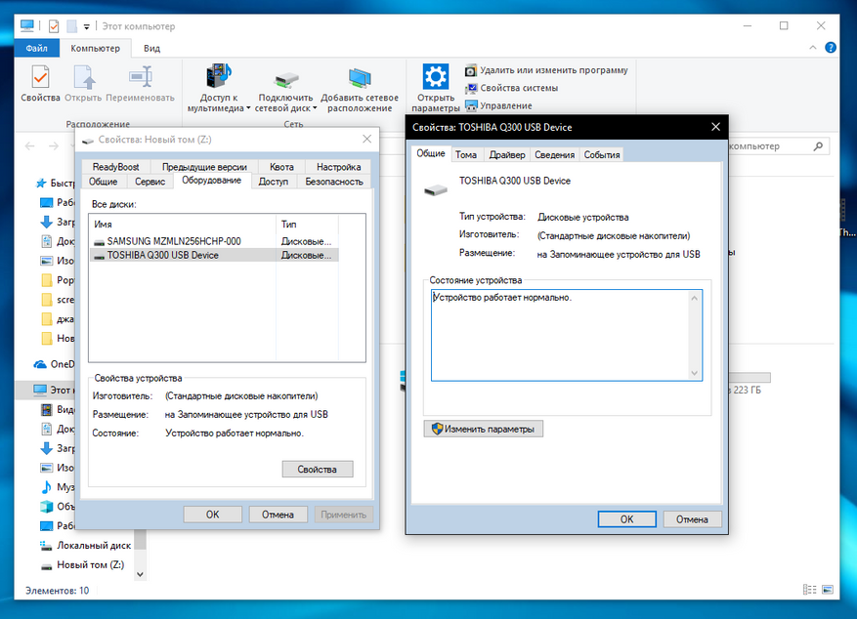Screen dimensions: 857x619
Task: Go back using Explorer's back arrow
Action: 29,146
